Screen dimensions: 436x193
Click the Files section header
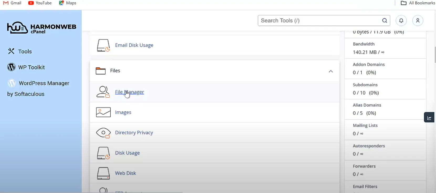(x=115, y=71)
